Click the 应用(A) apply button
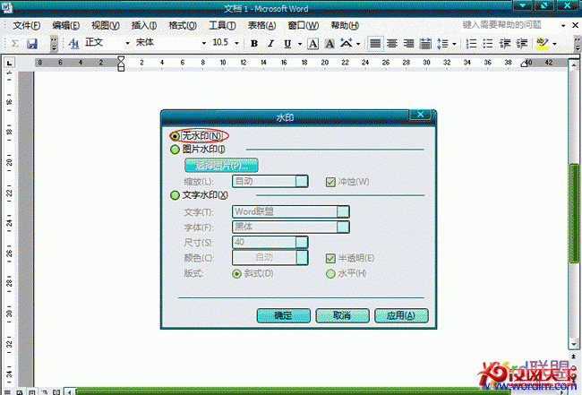 click(401, 315)
